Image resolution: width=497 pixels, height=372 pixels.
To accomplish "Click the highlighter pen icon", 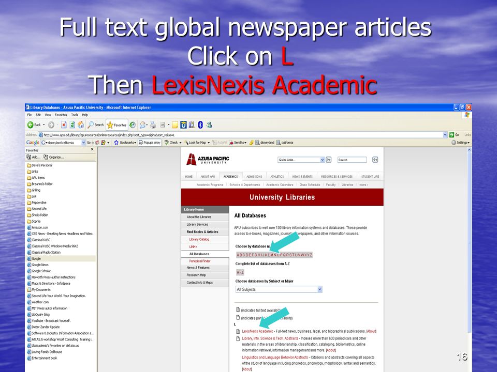I will 252,143.
